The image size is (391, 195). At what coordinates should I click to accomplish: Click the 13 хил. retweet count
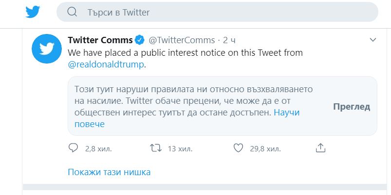click(x=180, y=149)
